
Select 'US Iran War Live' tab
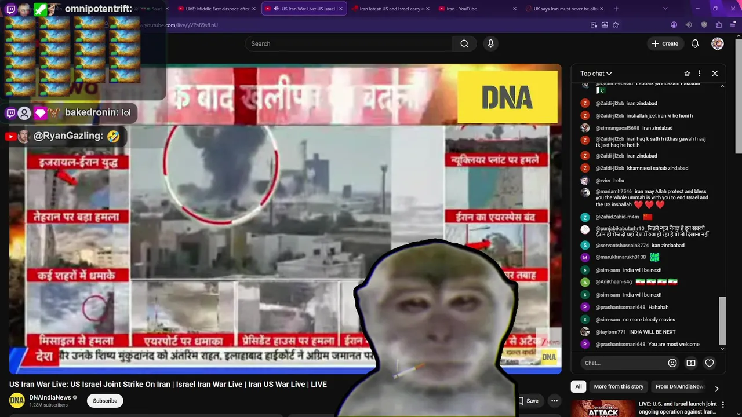tap(304, 9)
